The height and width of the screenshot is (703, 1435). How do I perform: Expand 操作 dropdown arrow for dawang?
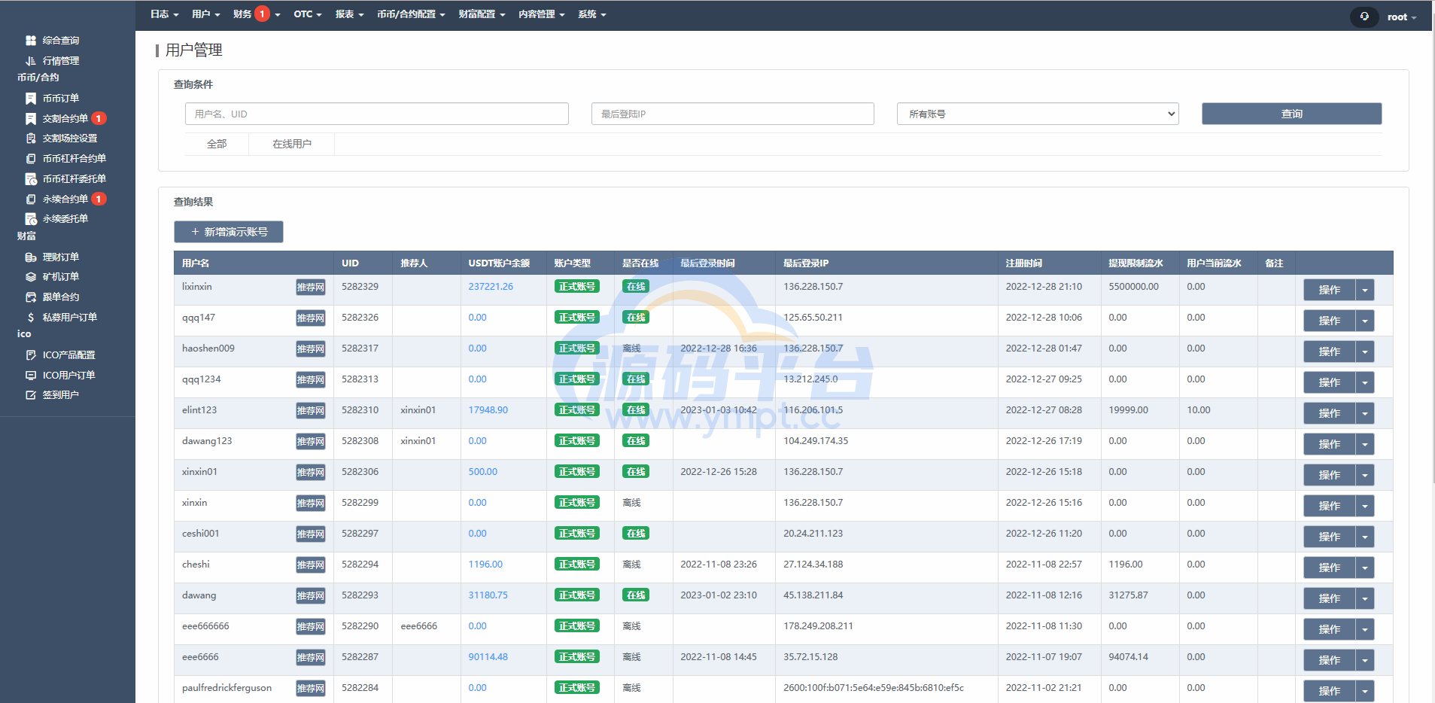pyautogui.click(x=1365, y=598)
